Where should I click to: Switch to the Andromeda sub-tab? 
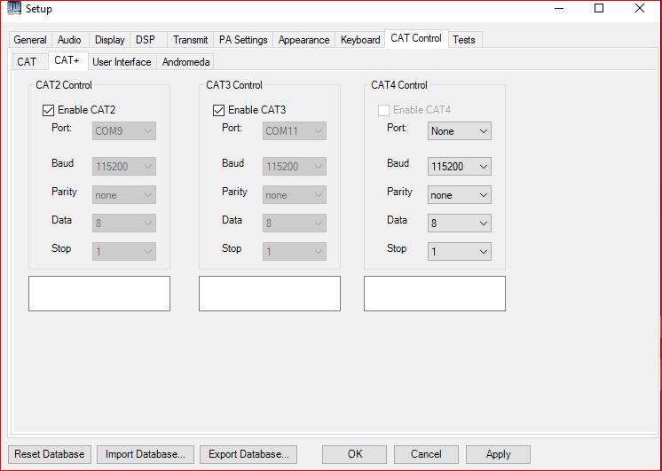pyautogui.click(x=186, y=62)
